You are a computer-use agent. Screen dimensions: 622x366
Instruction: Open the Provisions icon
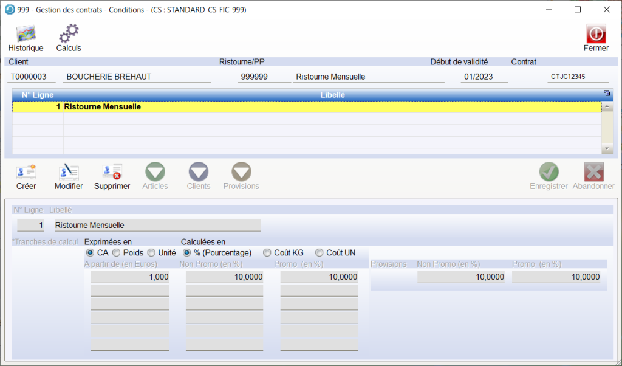[x=241, y=172]
